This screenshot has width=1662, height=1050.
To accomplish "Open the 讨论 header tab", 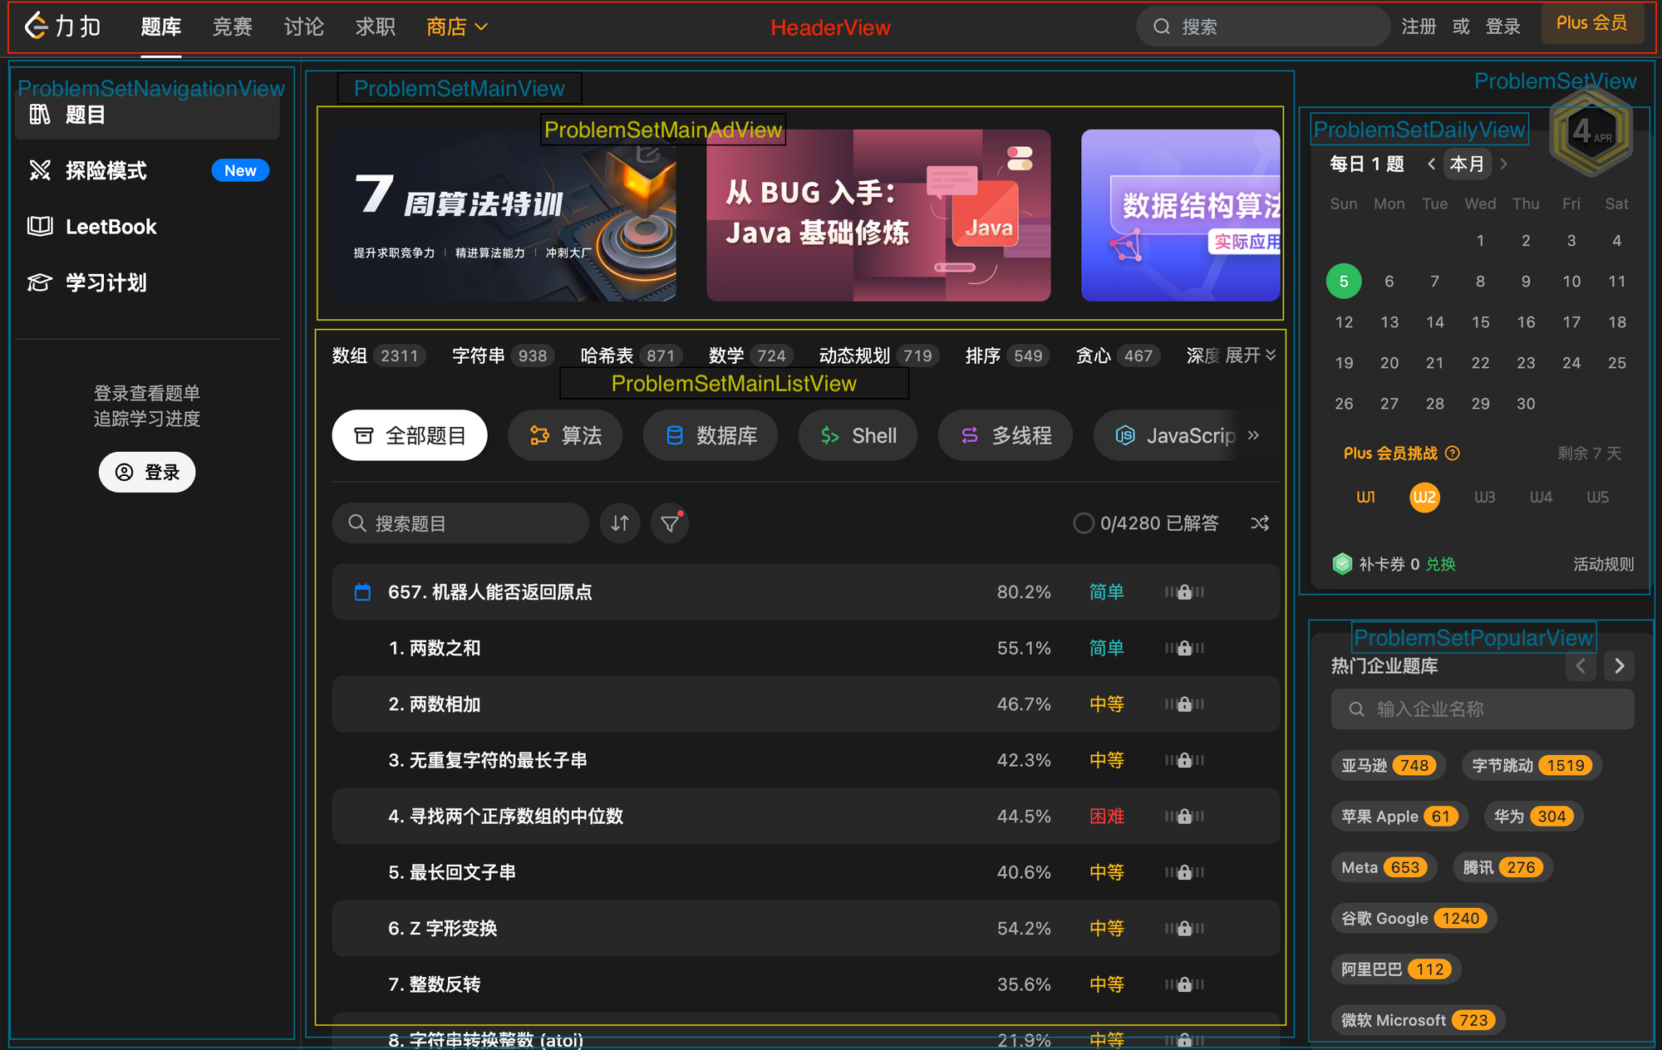I will (303, 27).
